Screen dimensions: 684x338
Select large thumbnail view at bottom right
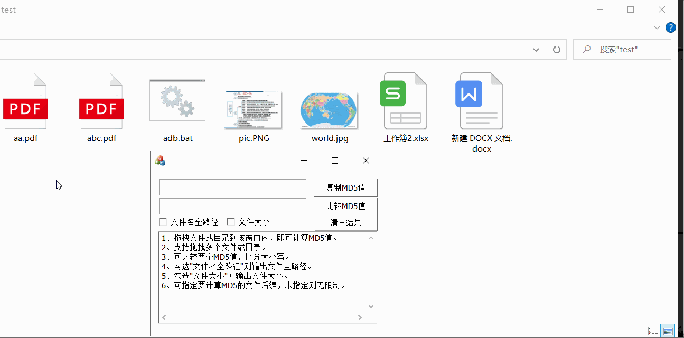coord(668,330)
